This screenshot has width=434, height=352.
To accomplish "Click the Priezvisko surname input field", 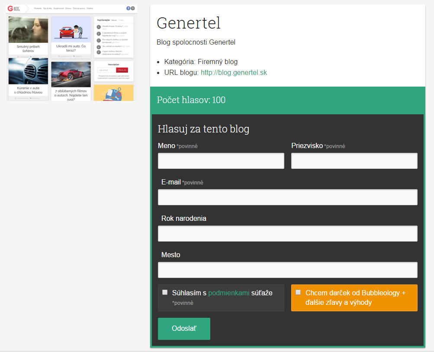I will pos(354,161).
